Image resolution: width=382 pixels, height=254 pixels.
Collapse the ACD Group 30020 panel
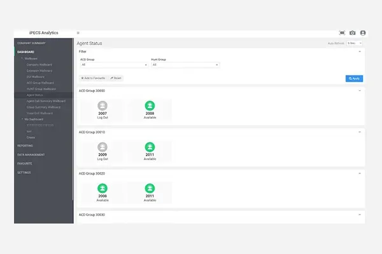[360, 173]
